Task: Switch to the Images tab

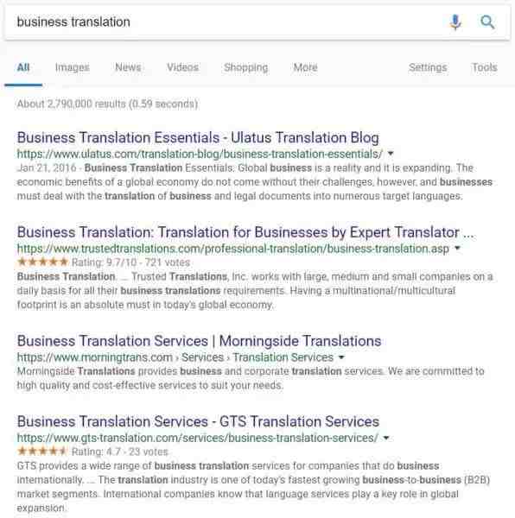Action: pos(73,67)
